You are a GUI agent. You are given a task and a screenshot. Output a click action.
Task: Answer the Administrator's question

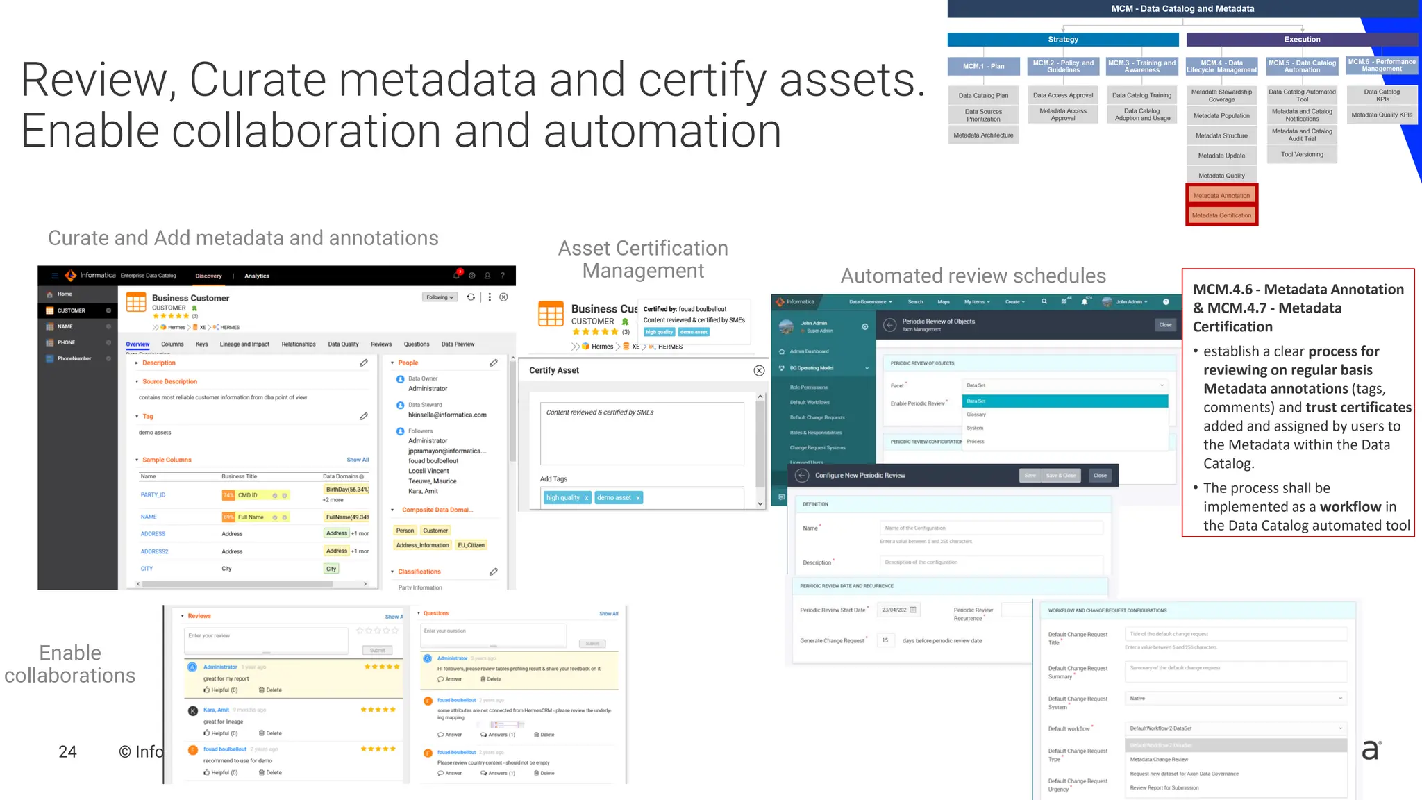[450, 679]
